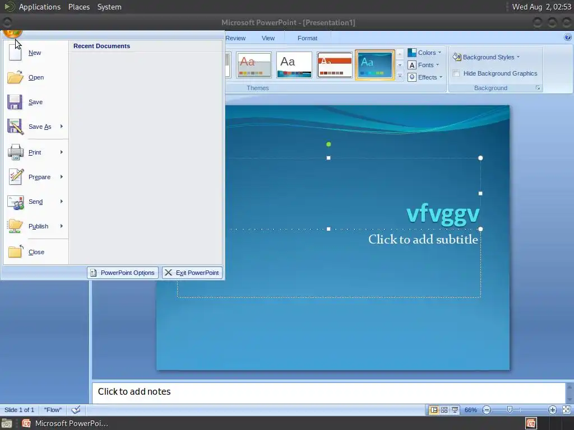Click the show desktop panel icon
Viewport: 574px width, 430px height.
[x=7, y=423]
